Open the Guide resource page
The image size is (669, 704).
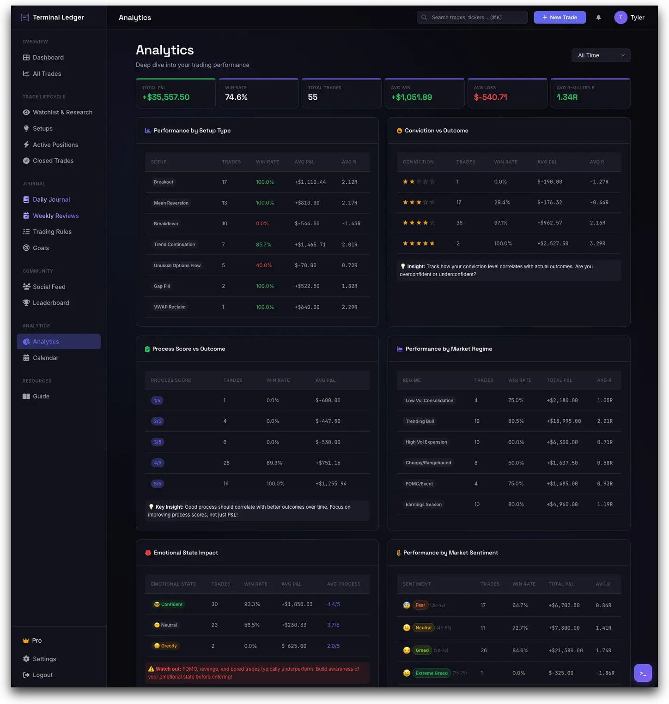click(41, 396)
